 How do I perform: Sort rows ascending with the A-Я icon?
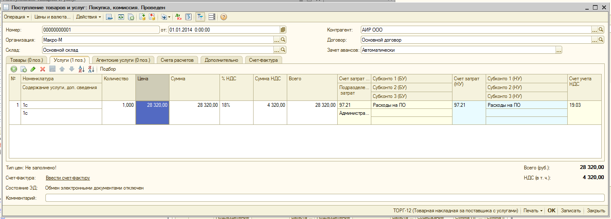[x=82, y=69]
